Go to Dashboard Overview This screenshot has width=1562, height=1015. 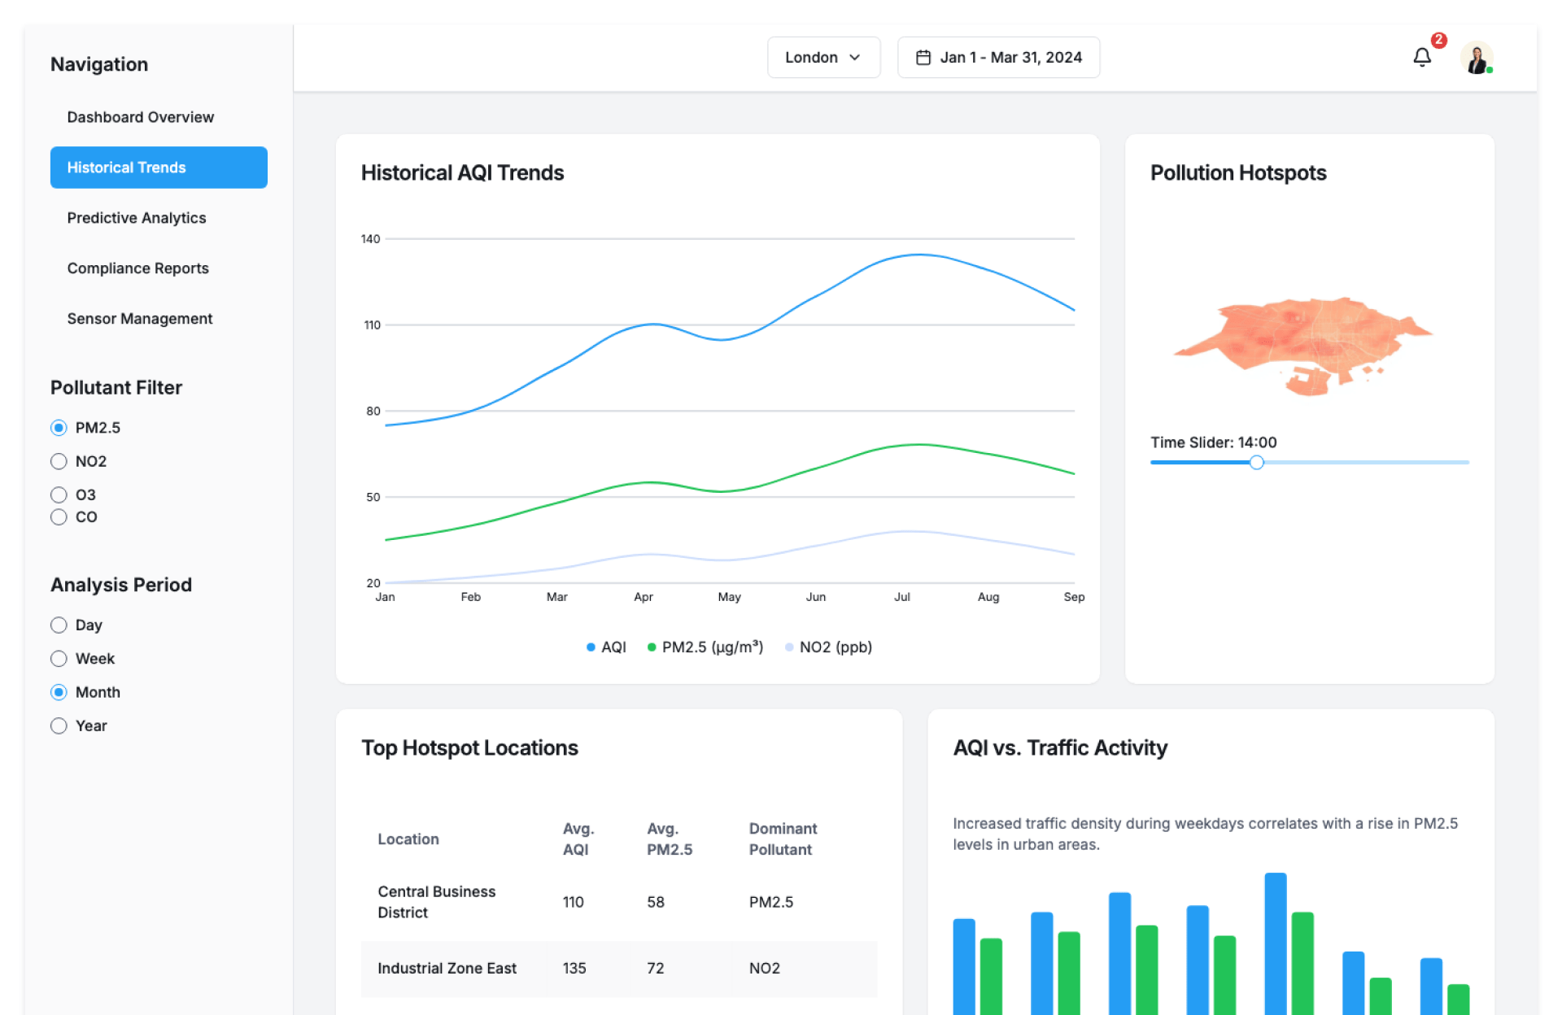[140, 117]
